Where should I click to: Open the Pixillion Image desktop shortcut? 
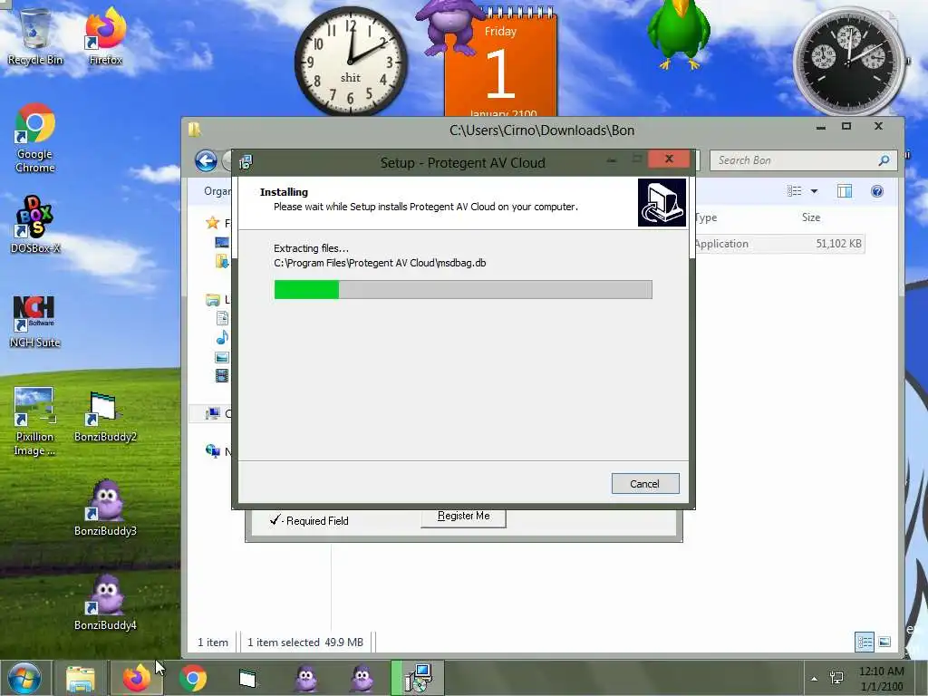coord(35,421)
